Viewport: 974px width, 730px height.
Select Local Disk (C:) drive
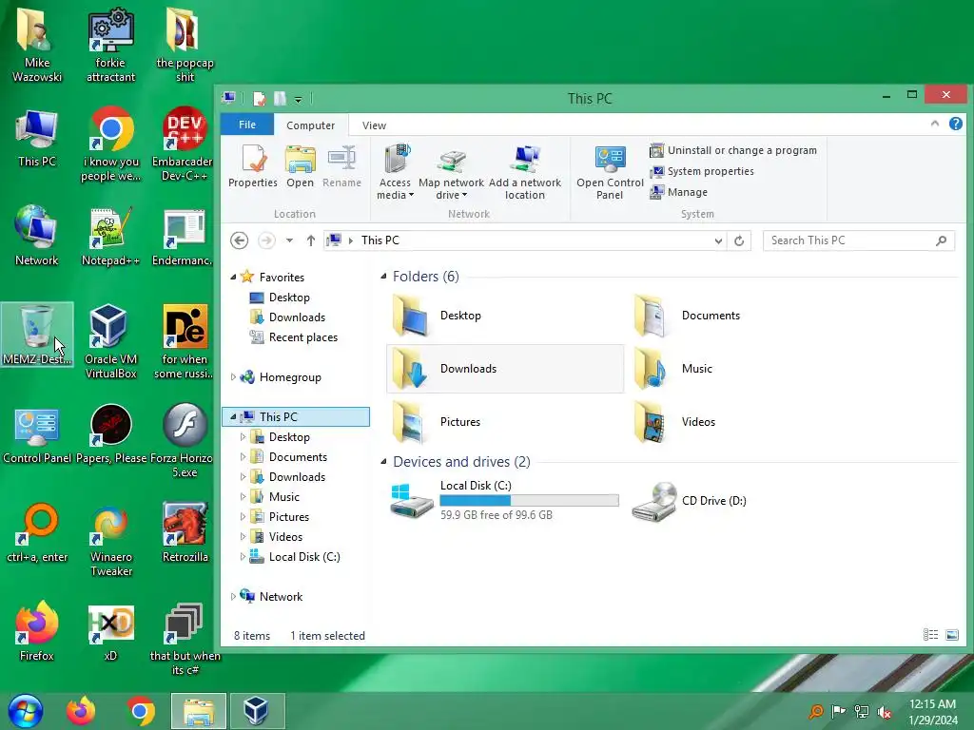(x=504, y=500)
